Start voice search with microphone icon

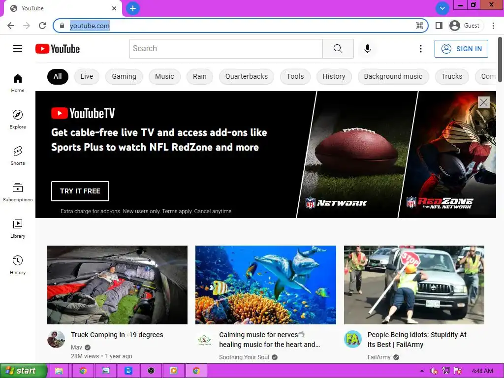pos(367,49)
